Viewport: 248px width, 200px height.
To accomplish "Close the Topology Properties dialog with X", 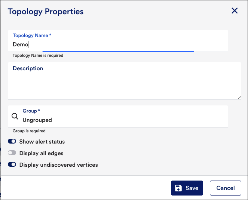I will (x=235, y=11).
